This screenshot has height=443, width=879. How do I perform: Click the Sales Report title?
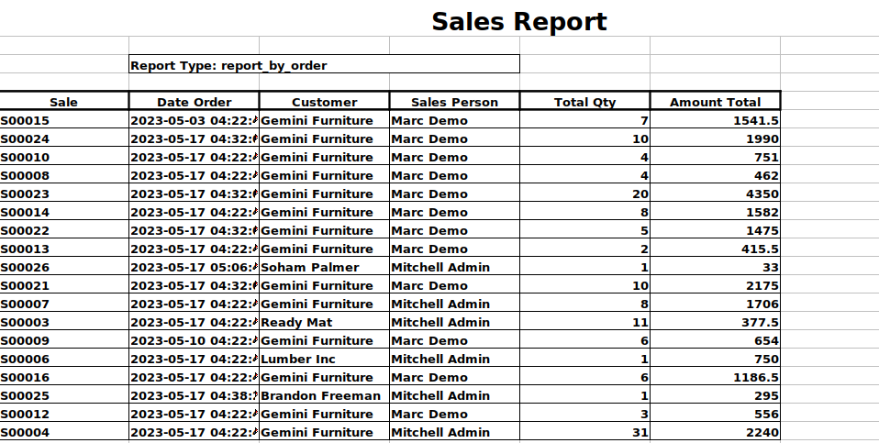click(x=519, y=21)
